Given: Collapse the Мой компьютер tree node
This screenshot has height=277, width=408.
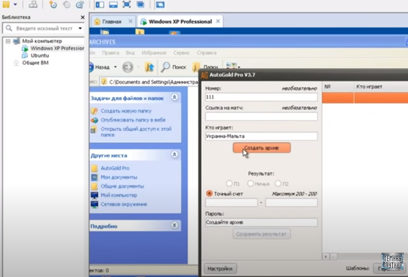Looking at the screenshot, I should 8,41.
